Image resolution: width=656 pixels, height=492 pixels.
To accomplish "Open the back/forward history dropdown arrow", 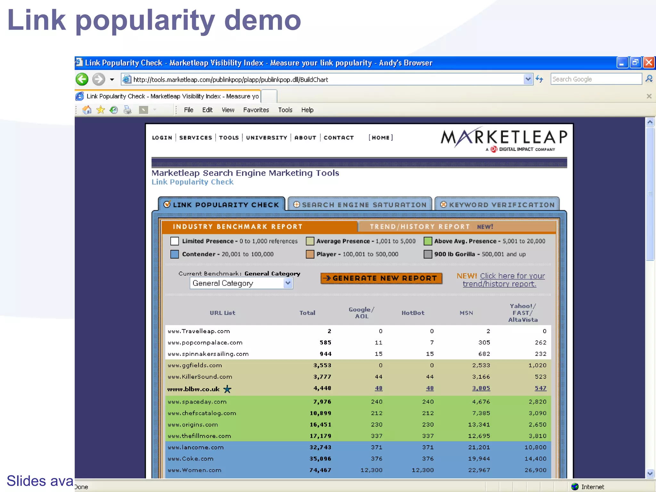I will [112, 79].
